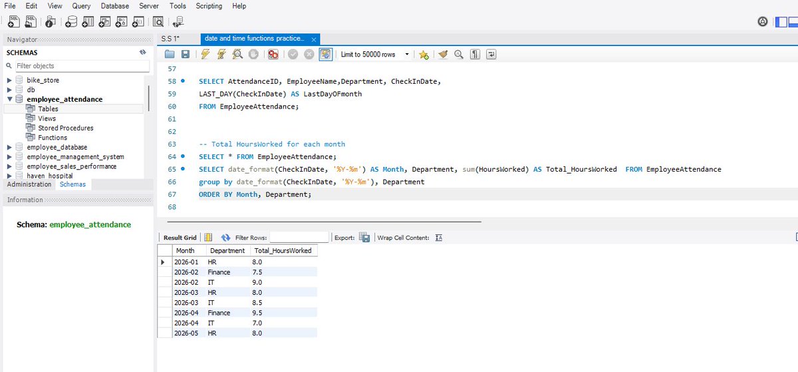
Task: Toggle continue on error option
Action: pyautogui.click(x=273, y=55)
